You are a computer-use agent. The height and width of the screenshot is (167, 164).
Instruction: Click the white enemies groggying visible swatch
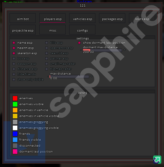(15, 128)
